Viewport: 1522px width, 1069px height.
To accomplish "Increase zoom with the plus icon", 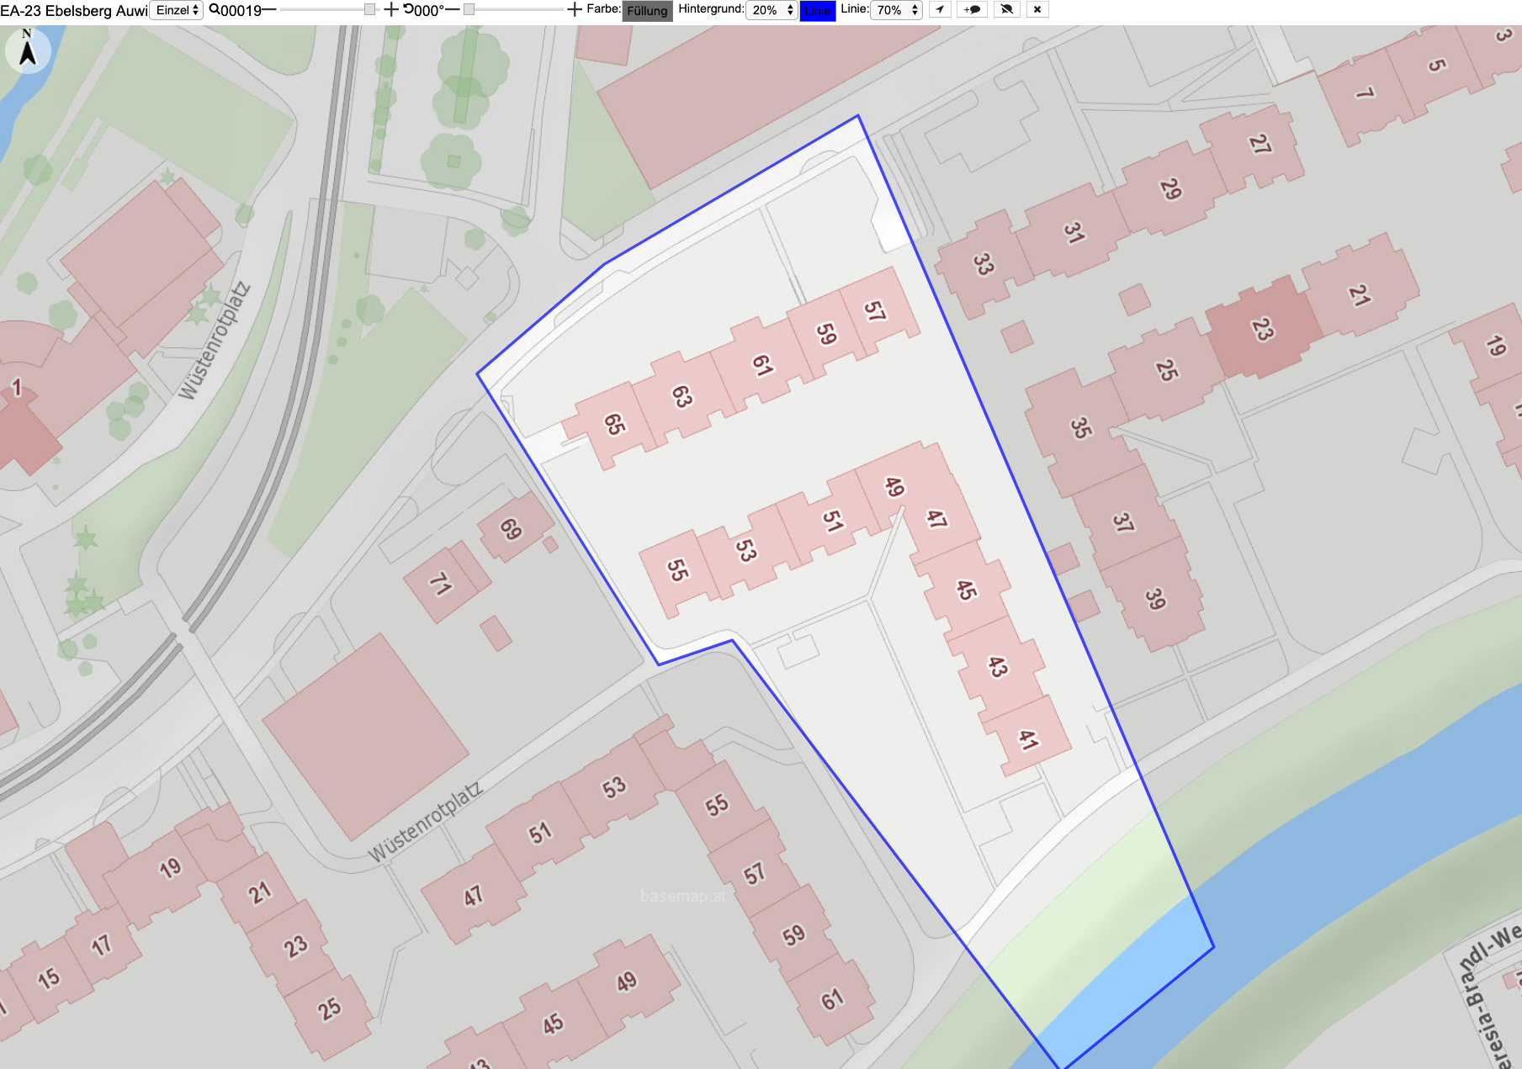I will click(x=391, y=10).
